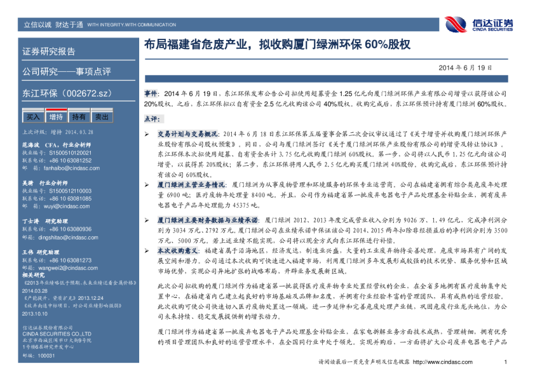
Task: Click the arrow bullet before 厦门绿洲主要财务数据与业绩承诺
Action: tap(146, 219)
